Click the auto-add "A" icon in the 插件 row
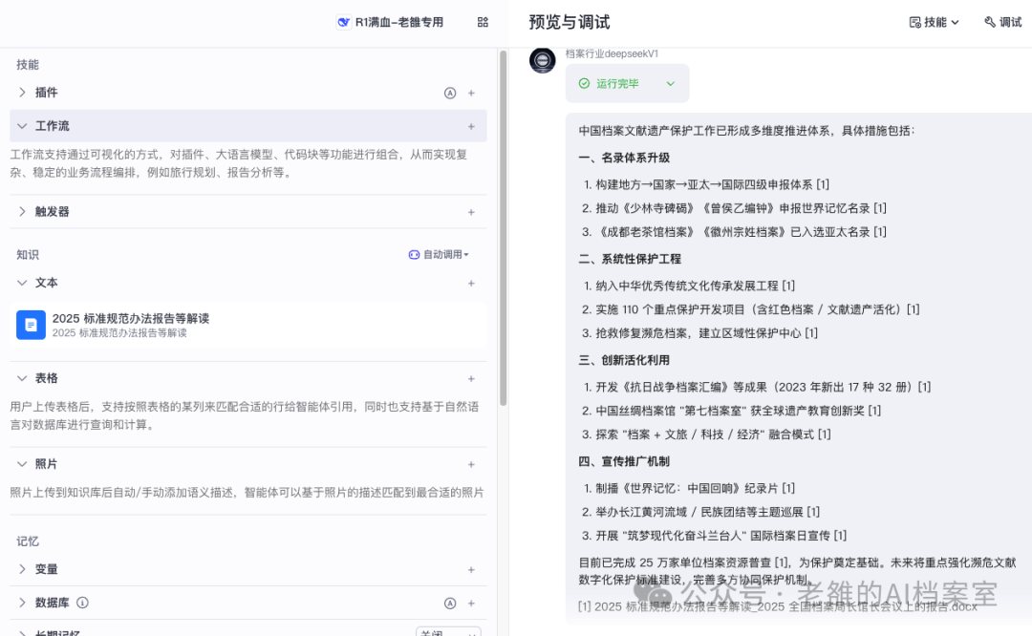Viewport: 1032px width, 636px height. click(450, 94)
